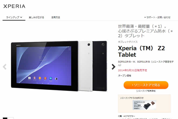The width and height of the screenshot is (178, 119).
Task: Open サポート・お問い合わせ link
Action: (157, 17)
